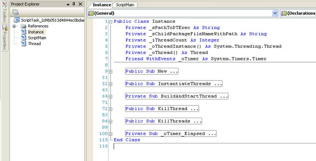Click the References folder icon
Image resolution: width=316 pixels, height=161 pixels.
coord(24,26)
